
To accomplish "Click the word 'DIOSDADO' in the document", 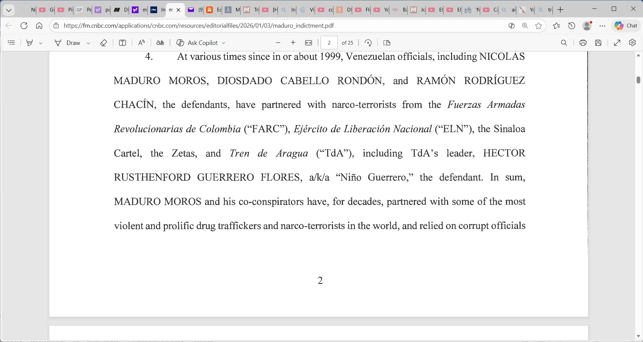I will point(244,81).
